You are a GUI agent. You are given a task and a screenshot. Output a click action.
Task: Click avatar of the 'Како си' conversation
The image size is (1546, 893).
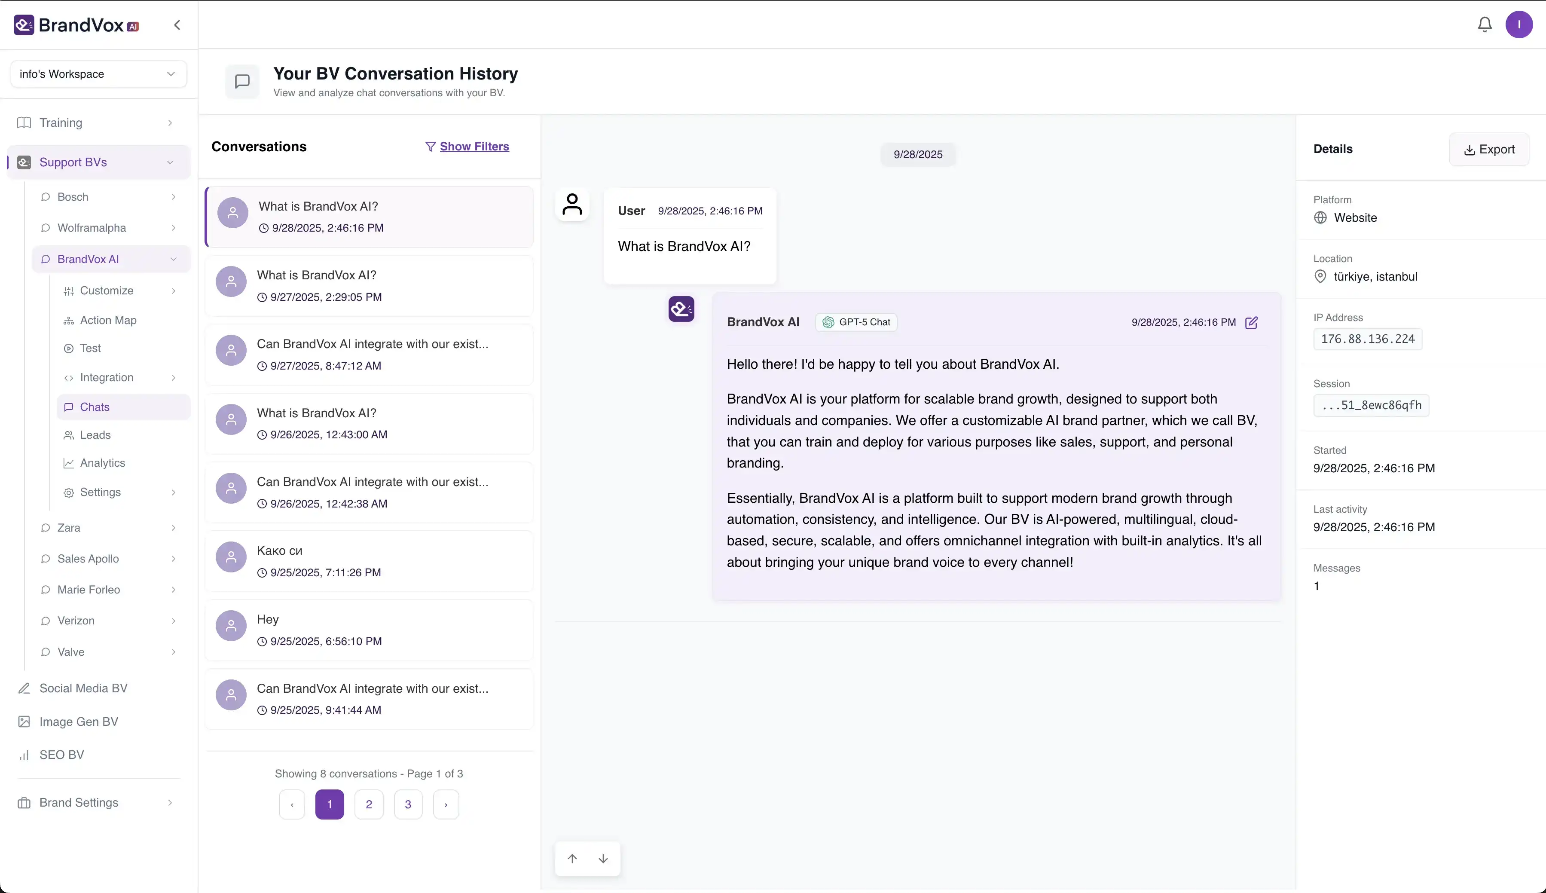coord(231,557)
